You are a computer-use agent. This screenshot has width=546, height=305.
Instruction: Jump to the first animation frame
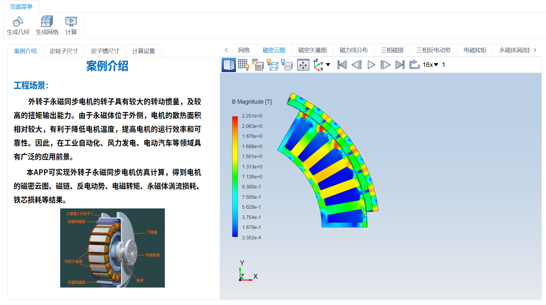click(x=342, y=65)
